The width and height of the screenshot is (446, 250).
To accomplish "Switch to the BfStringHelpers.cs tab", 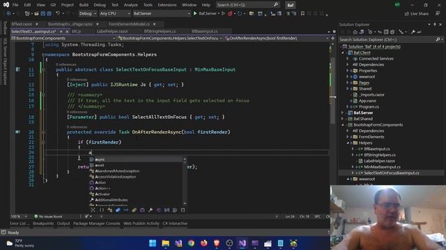I will [160, 31].
